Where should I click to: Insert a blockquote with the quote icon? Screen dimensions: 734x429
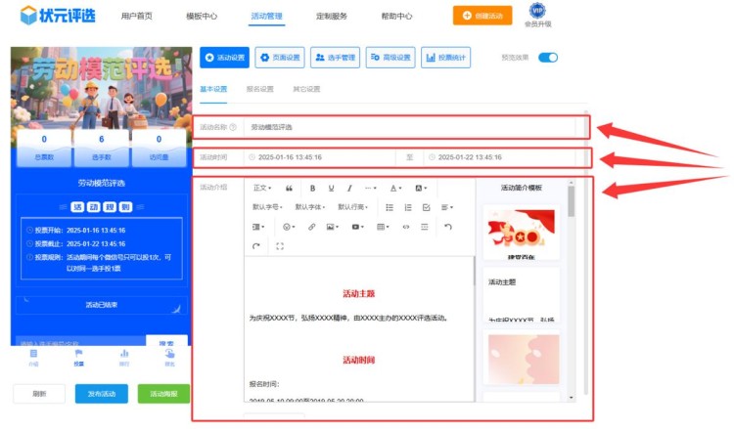[289, 188]
